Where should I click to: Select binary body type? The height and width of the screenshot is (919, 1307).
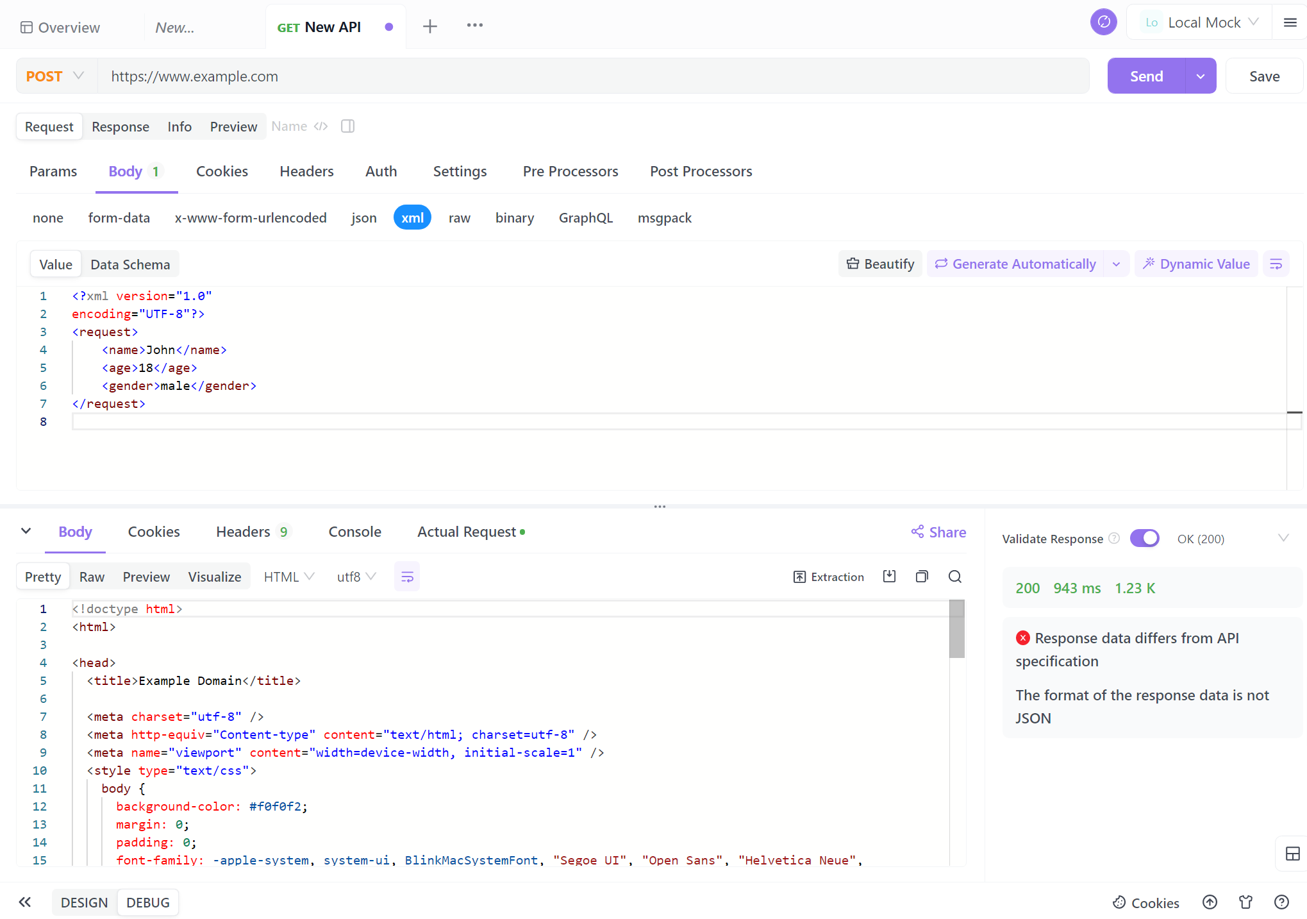514,218
